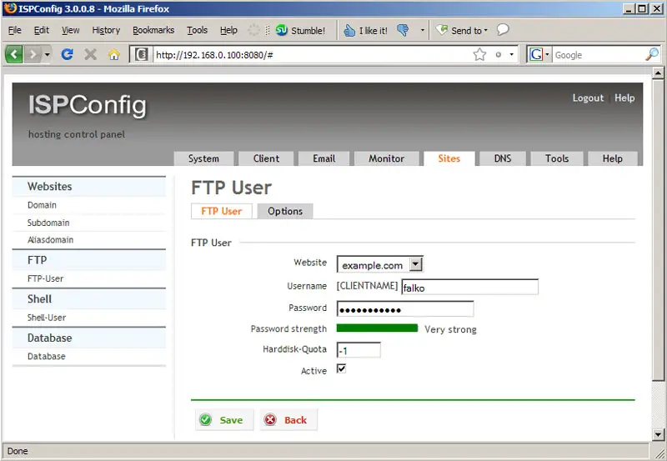Viewport: 667px width, 461px height.
Task: Go back with the green Back arrow
Action: pos(13,54)
